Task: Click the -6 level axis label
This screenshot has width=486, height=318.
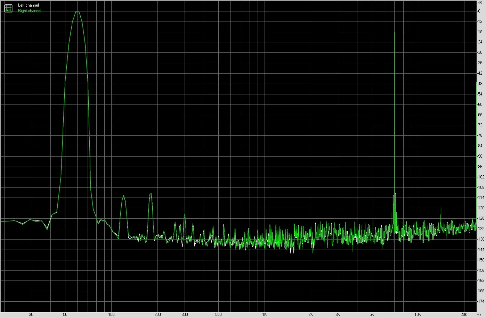Action: [x=479, y=11]
